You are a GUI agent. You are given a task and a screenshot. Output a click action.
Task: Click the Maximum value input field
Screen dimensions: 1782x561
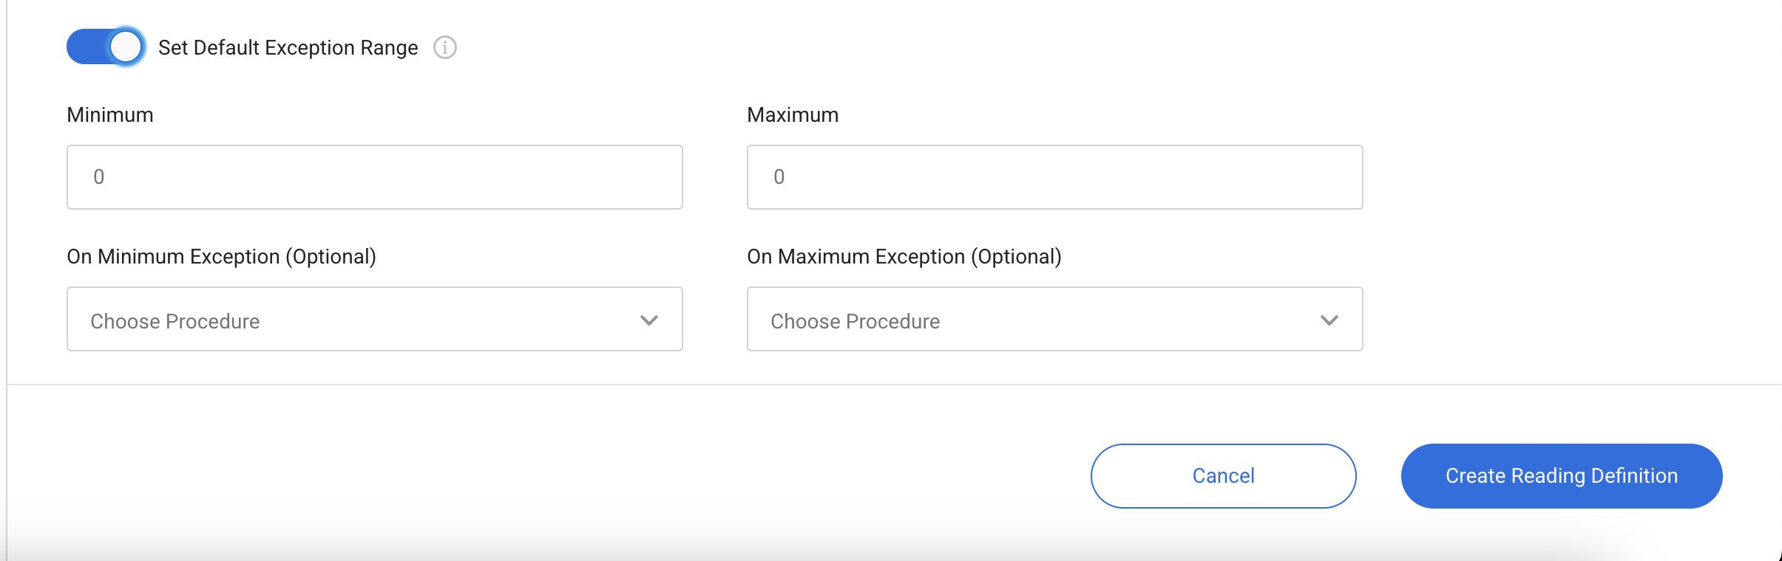pos(1054,177)
